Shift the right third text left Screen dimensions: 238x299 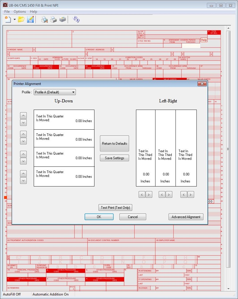pyautogui.click(x=184, y=195)
